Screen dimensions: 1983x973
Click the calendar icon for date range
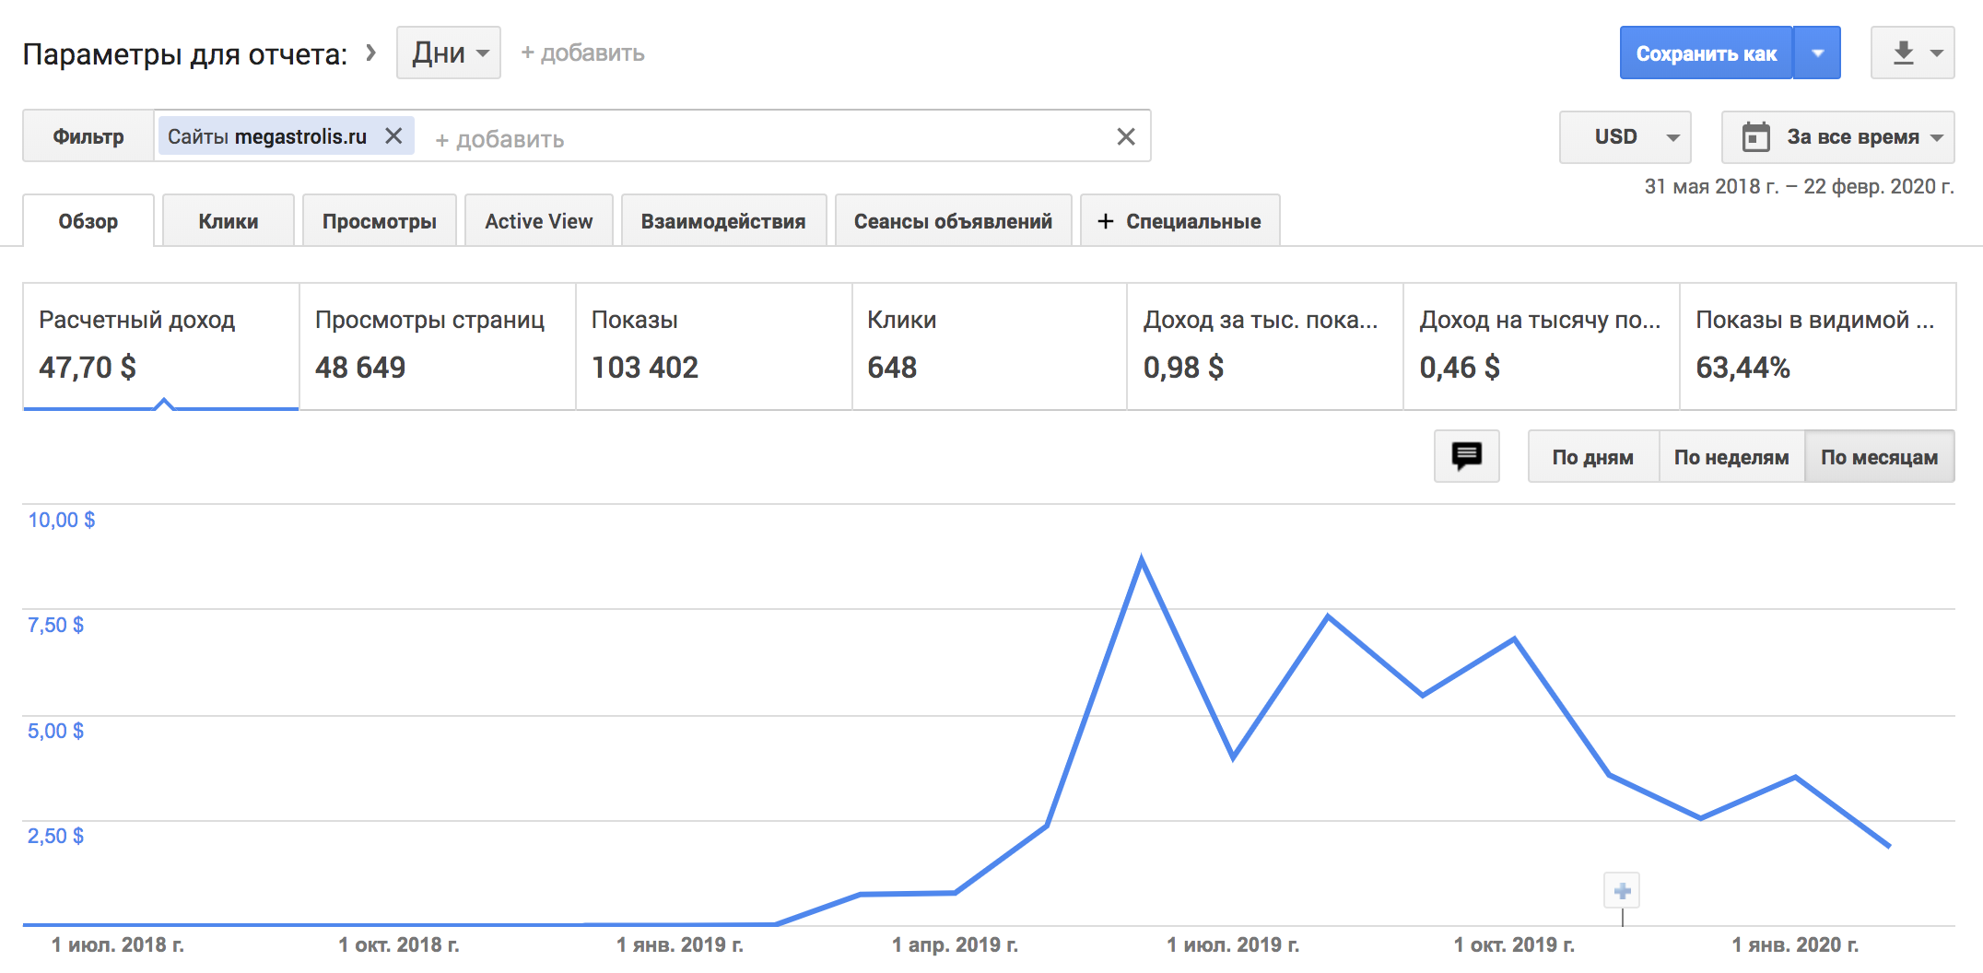click(x=1755, y=137)
